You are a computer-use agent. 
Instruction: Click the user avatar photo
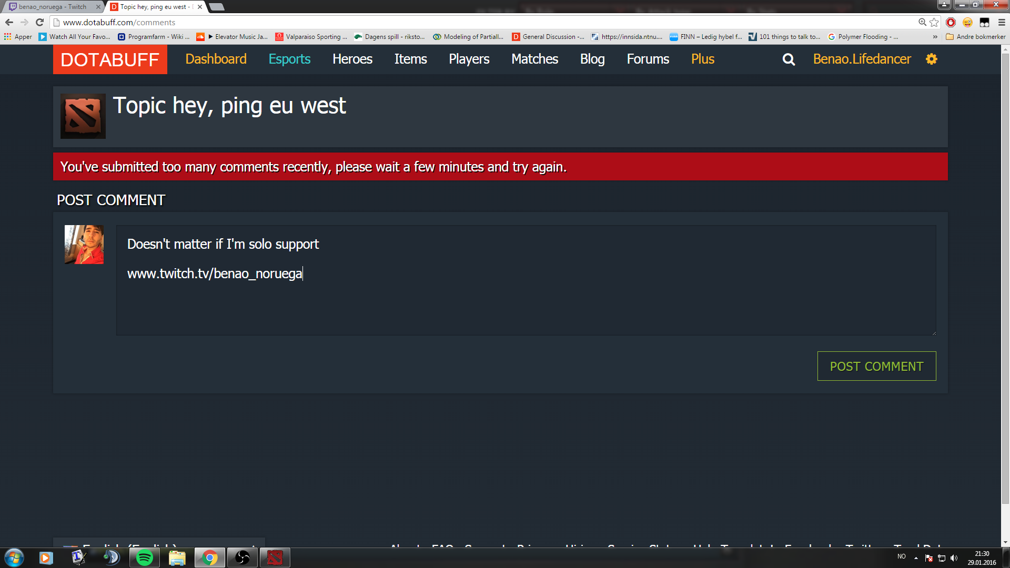[84, 245]
